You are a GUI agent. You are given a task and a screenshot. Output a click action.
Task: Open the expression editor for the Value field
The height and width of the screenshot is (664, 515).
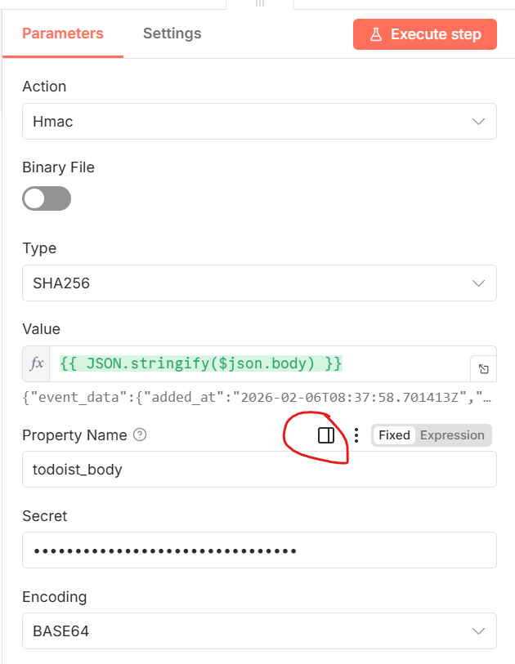[x=483, y=369]
